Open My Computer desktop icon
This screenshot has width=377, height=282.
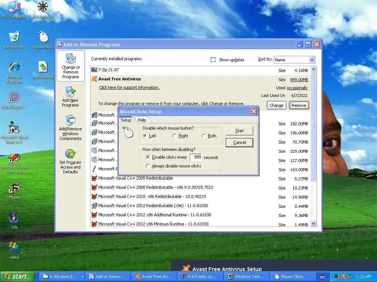14,10
